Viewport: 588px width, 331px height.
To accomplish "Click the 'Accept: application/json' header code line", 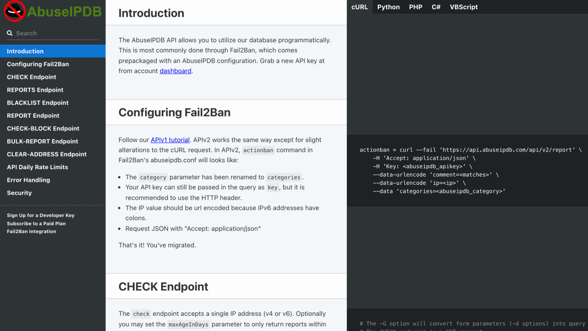I will tap(424, 158).
